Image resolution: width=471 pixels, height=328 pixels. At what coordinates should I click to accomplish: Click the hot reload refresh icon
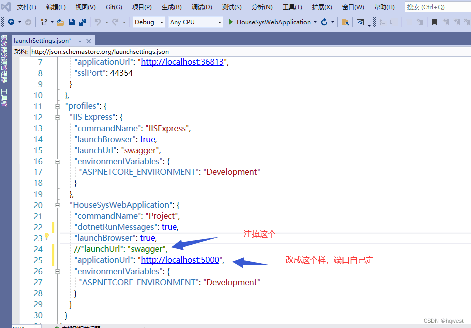coord(324,22)
